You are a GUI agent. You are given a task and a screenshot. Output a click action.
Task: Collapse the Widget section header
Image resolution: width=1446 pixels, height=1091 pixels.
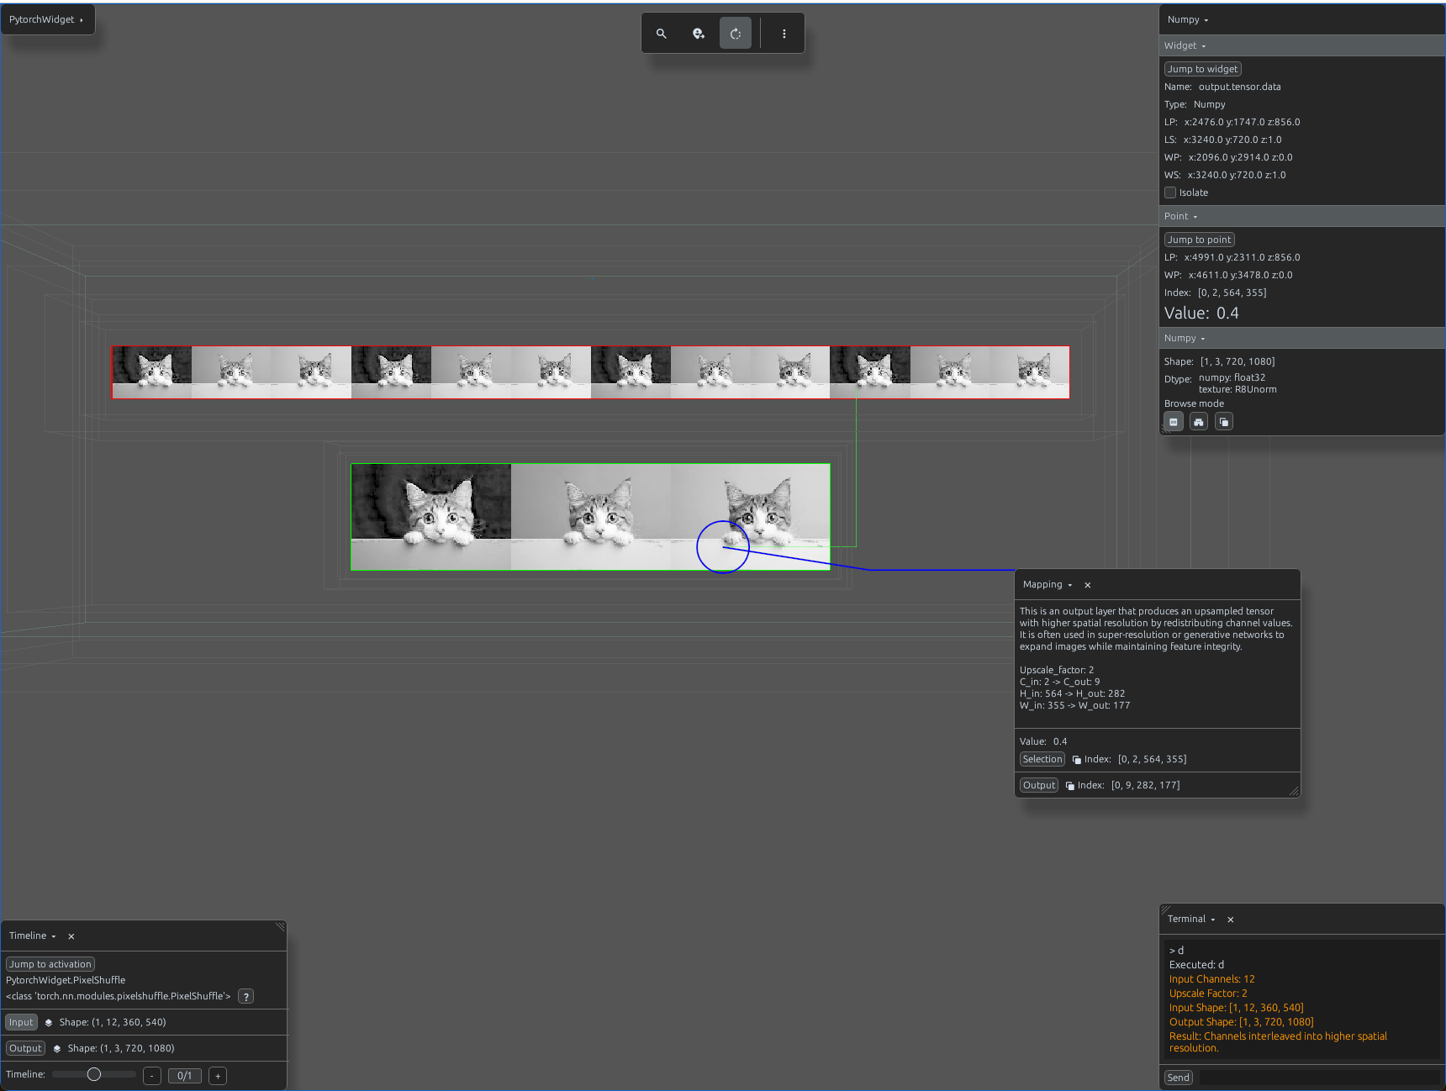[1185, 45]
